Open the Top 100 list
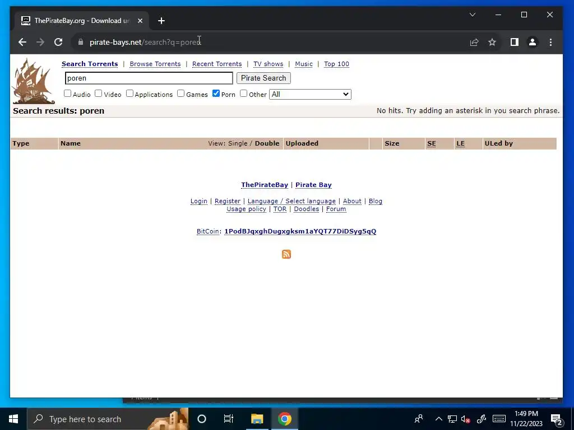This screenshot has width=574, height=430. pyautogui.click(x=336, y=64)
